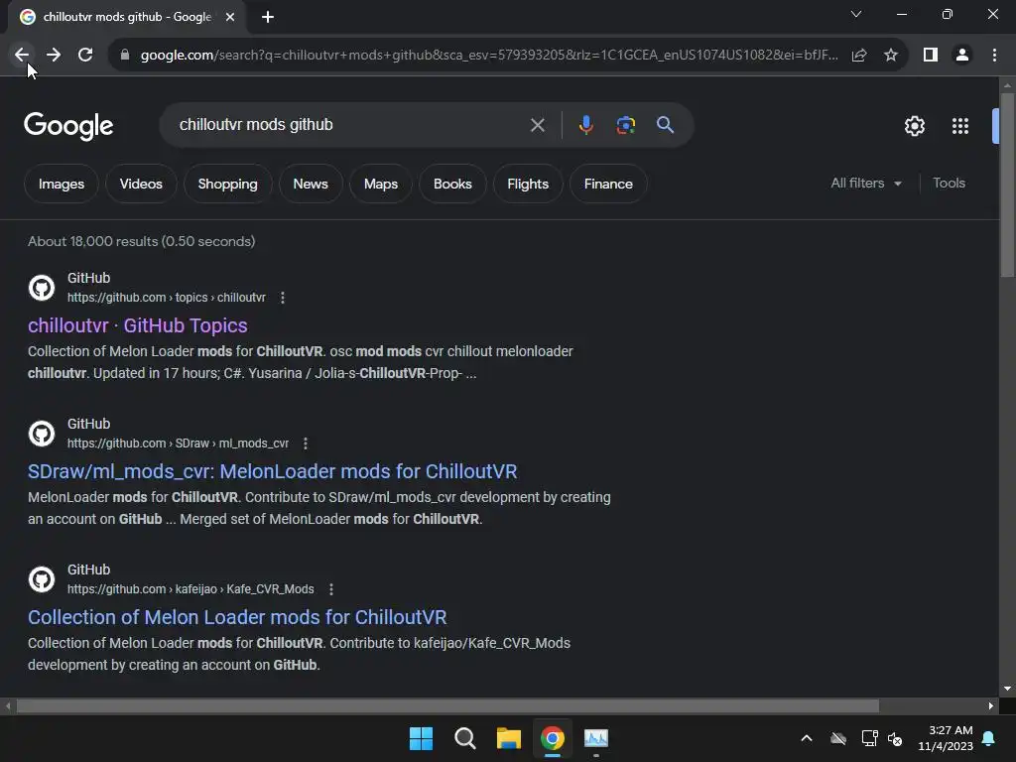Click github.com › kafeijao › Kafe_CVR_Mods URL
Image resolution: width=1016 pixels, height=762 pixels.
(x=190, y=589)
